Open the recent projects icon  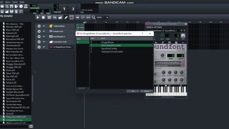(x=7, y=6)
